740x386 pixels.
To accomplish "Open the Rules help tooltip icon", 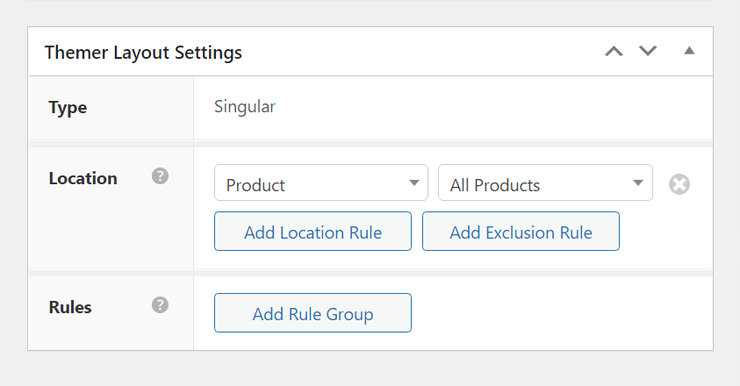I will (160, 305).
